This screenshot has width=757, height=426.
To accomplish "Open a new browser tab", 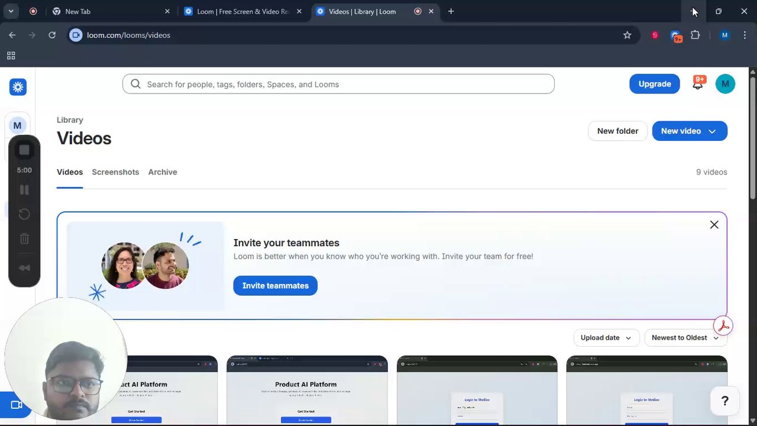I will tap(451, 11).
